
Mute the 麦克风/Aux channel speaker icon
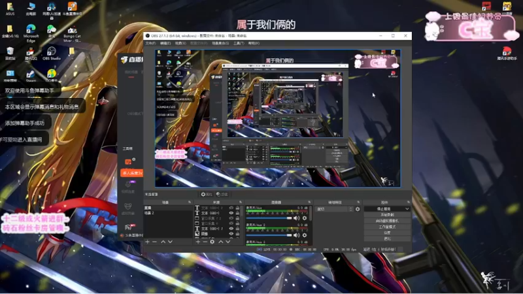(296, 218)
